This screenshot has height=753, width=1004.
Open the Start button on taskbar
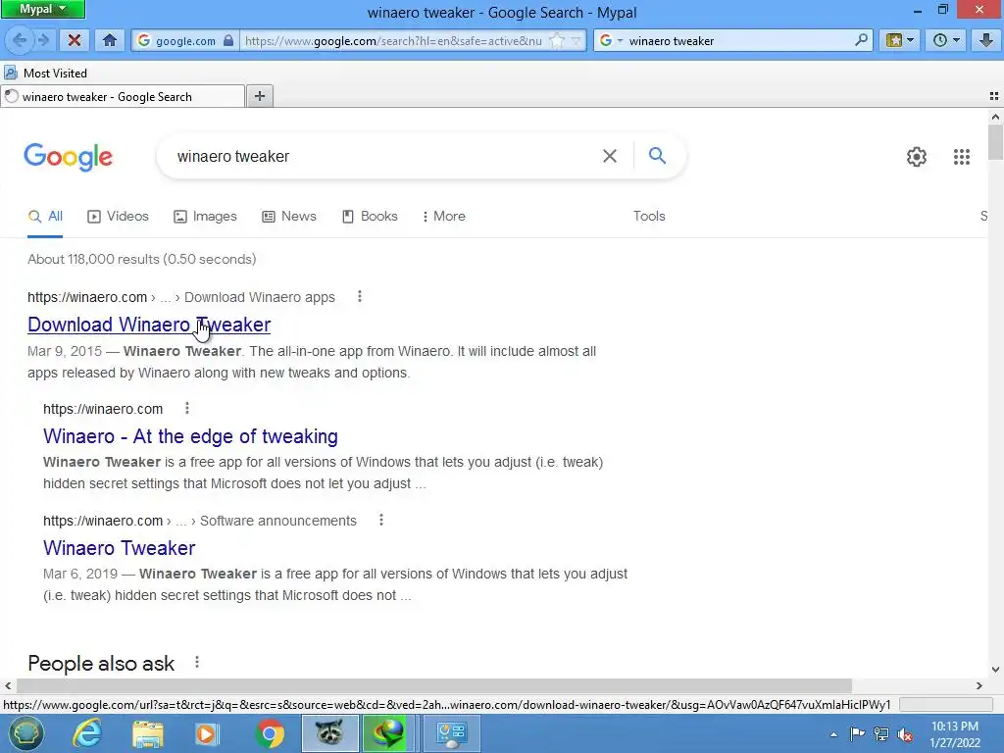click(x=25, y=733)
